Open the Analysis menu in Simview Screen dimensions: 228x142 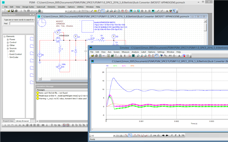click(x=135, y=52)
